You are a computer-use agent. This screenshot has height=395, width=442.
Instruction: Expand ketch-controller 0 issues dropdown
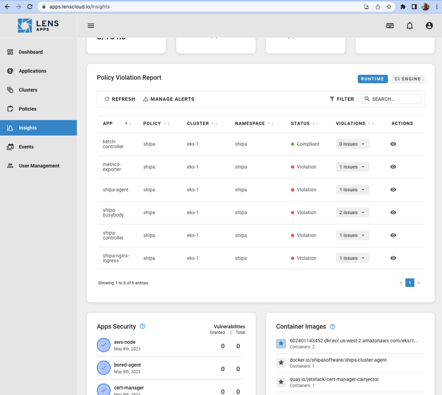coord(353,144)
